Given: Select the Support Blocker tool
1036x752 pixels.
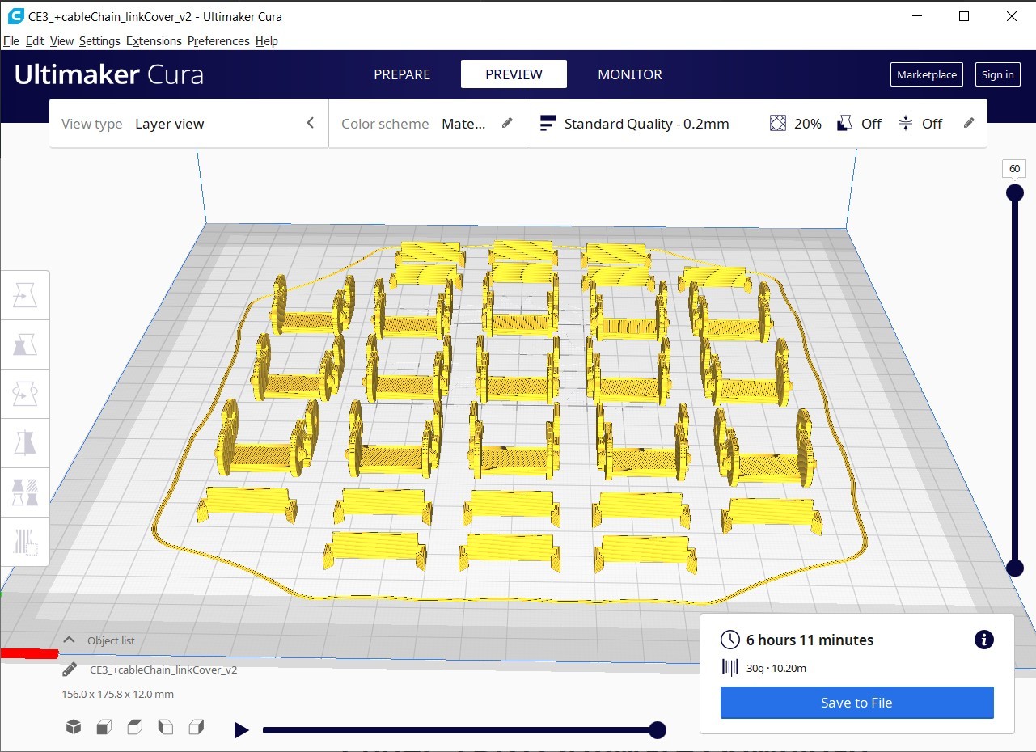Looking at the screenshot, I should point(25,541).
